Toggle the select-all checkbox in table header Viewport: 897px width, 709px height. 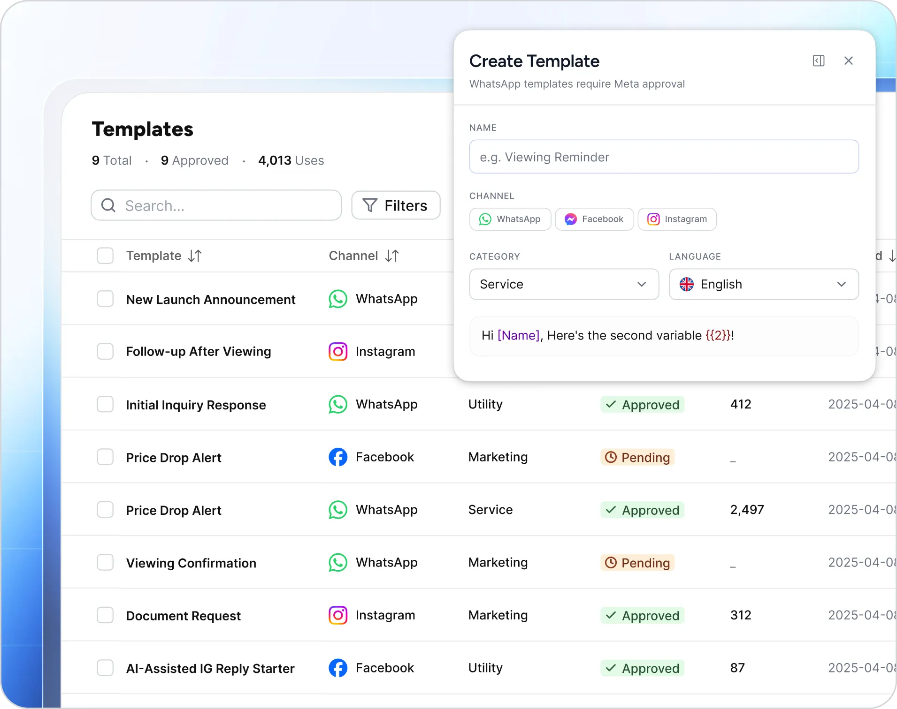point(105,256)
